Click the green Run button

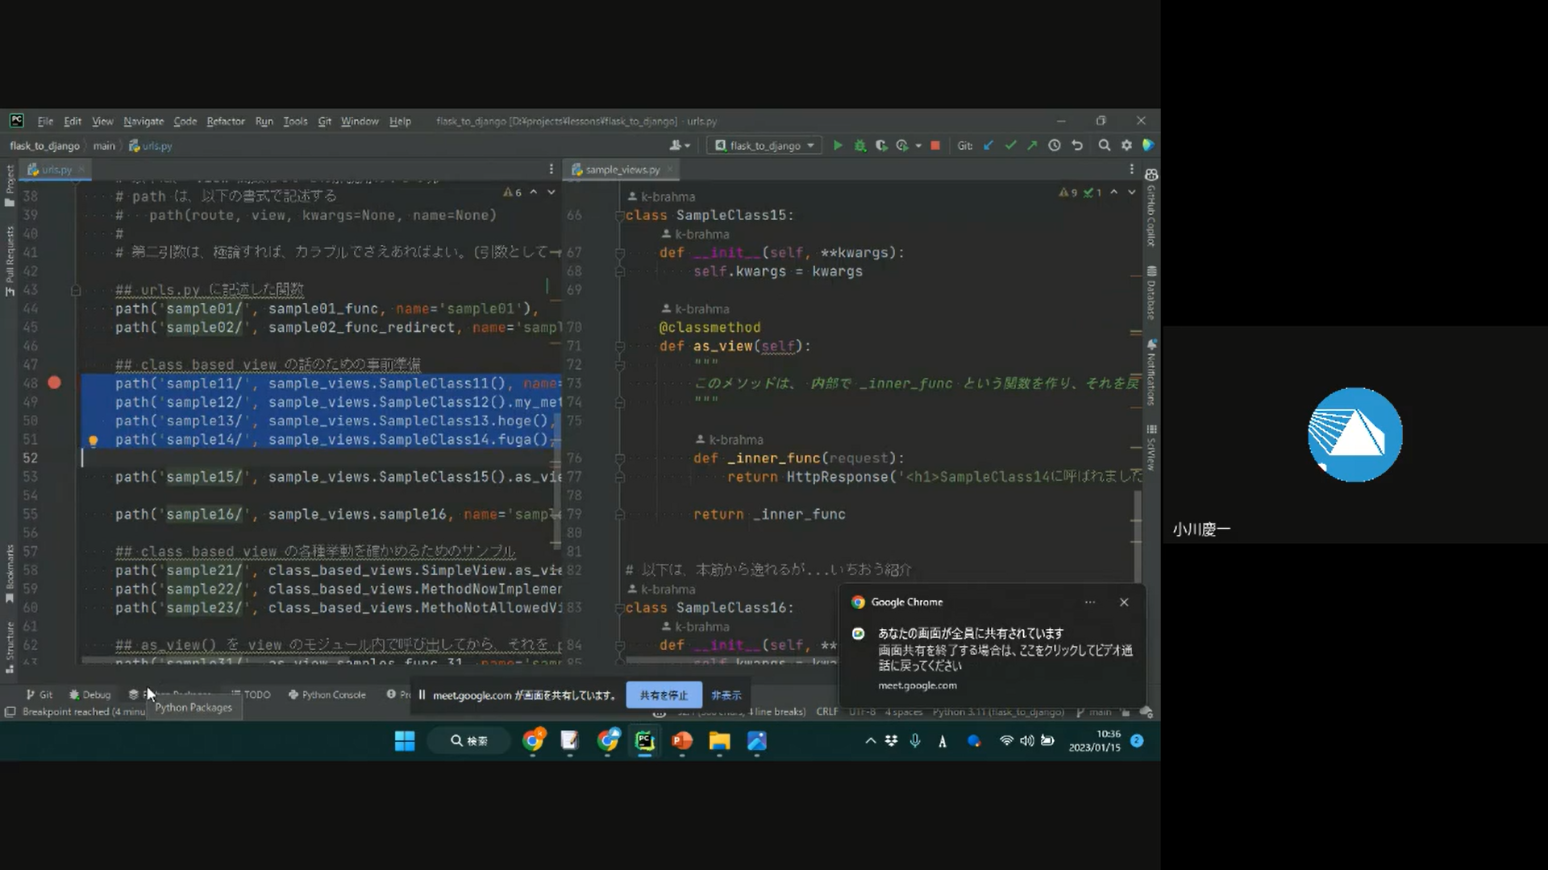(x=838, y=146)
